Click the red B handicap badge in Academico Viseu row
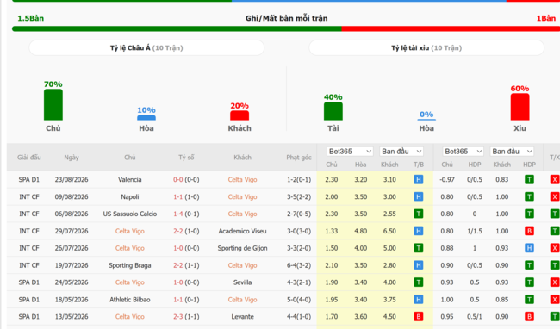 click(529, 231)
